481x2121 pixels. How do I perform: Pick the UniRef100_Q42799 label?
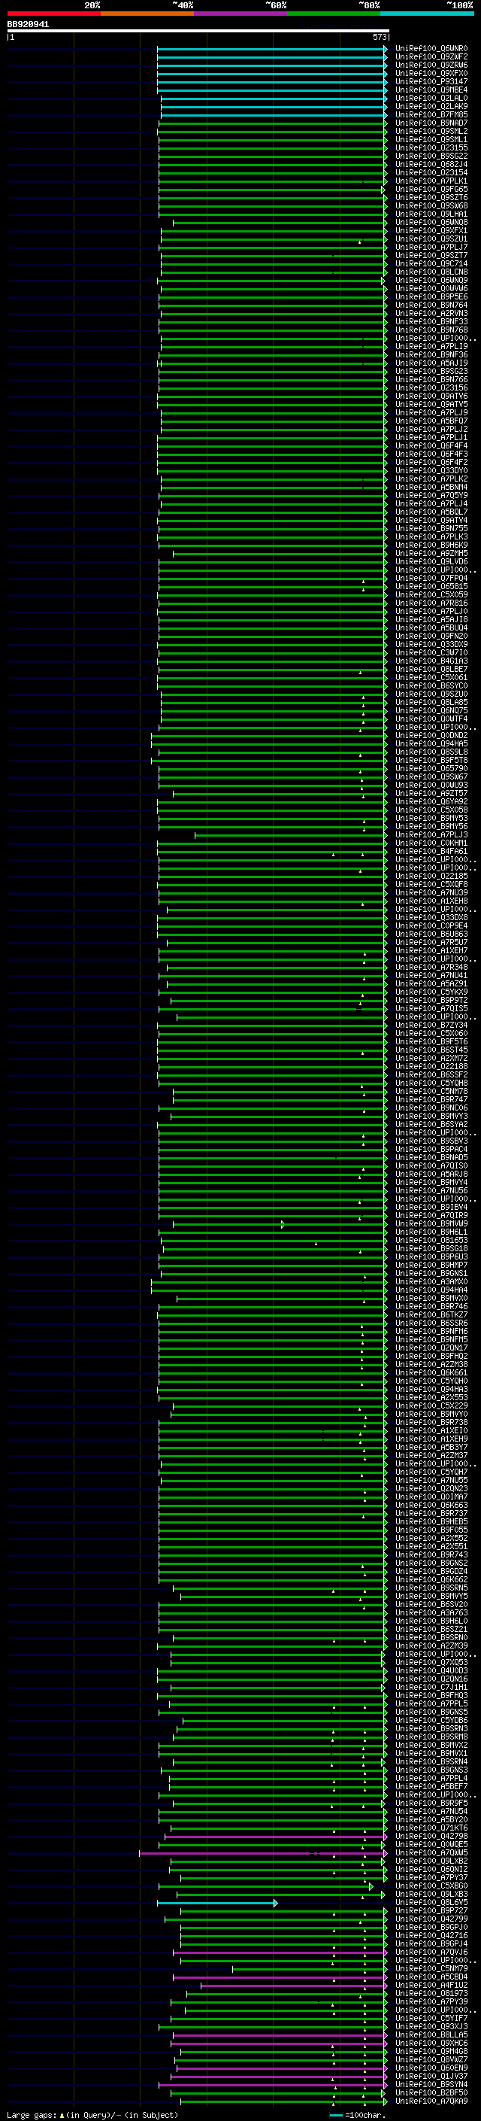(431, 1919)
